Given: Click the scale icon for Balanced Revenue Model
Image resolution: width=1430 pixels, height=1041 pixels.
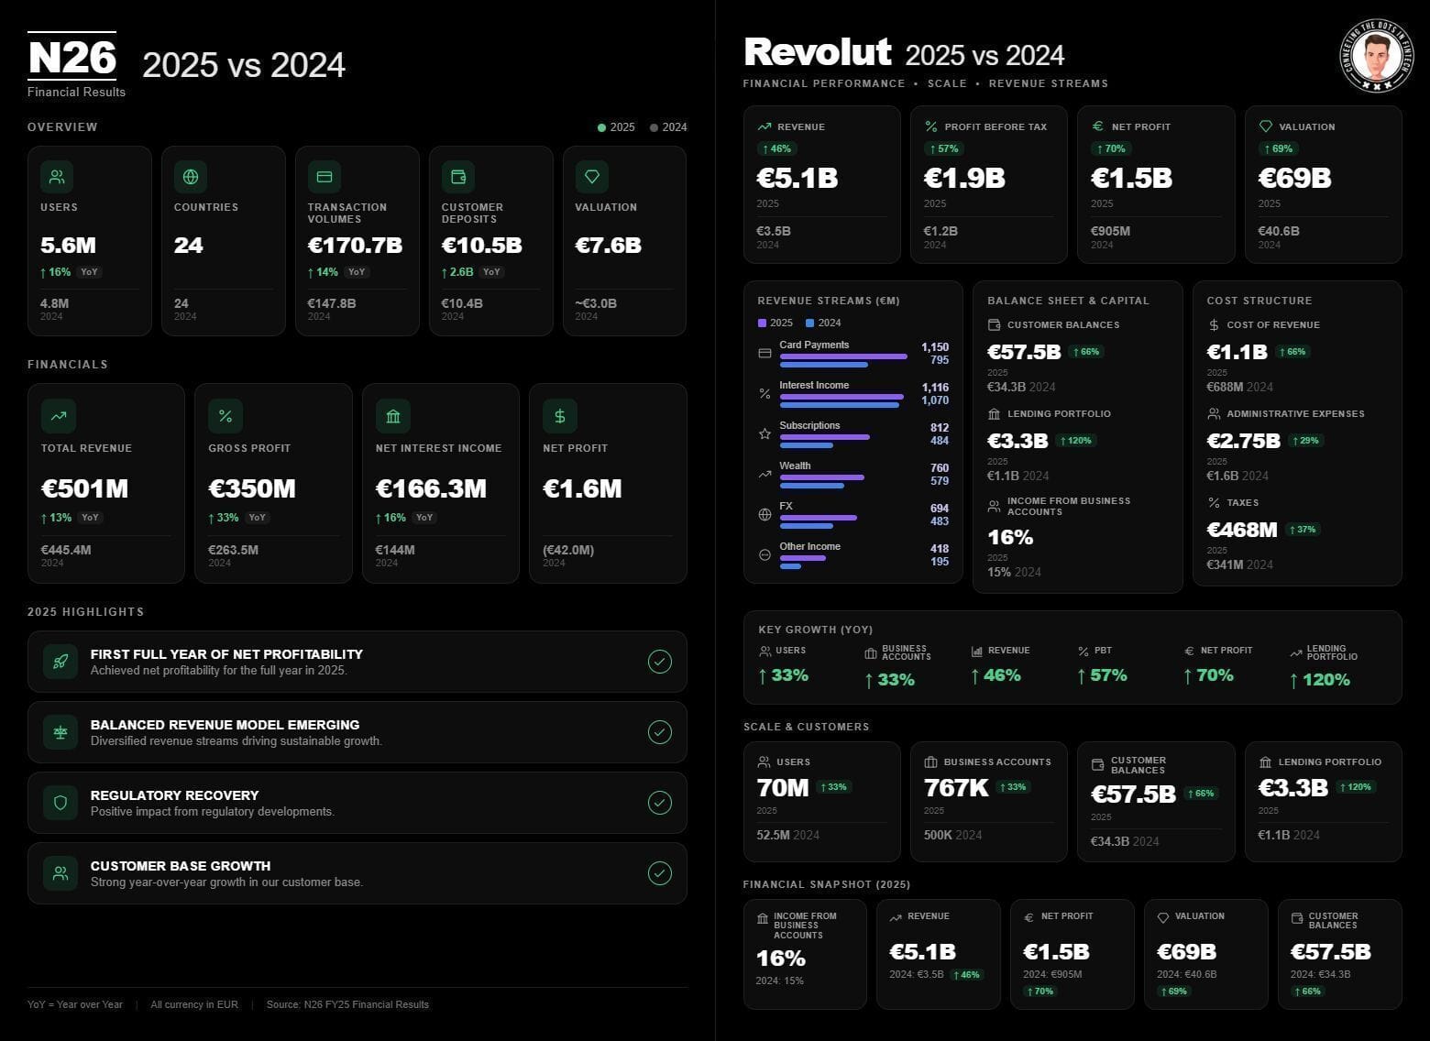Looking at the screenshot, I should pos(60,732).
